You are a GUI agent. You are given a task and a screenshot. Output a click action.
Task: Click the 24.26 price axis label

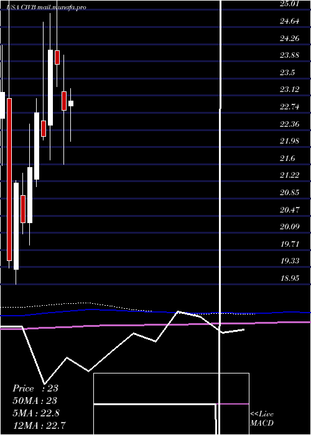[x=290, y=39]
